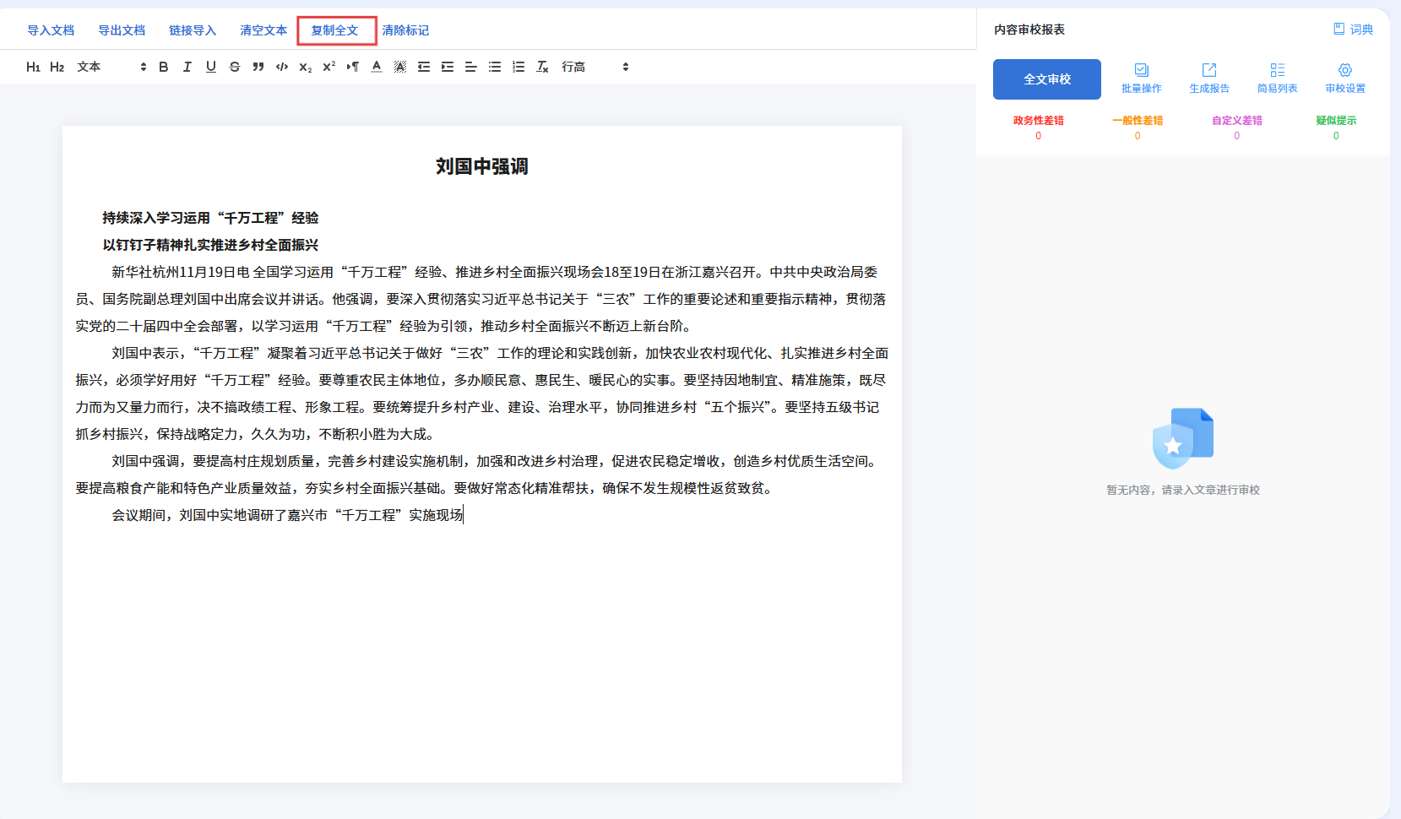Open the 词典 dictionary link

[1353, 30]
